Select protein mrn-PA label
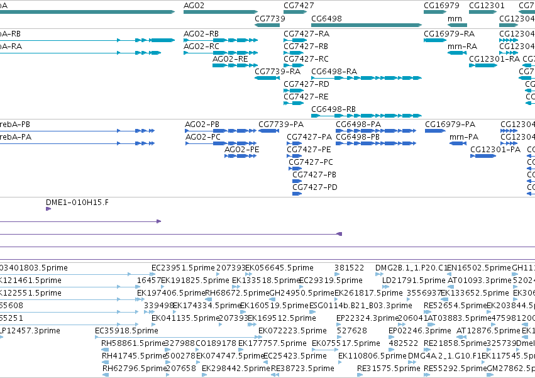Viewport: 535px width, 378px height. point(464,137)
